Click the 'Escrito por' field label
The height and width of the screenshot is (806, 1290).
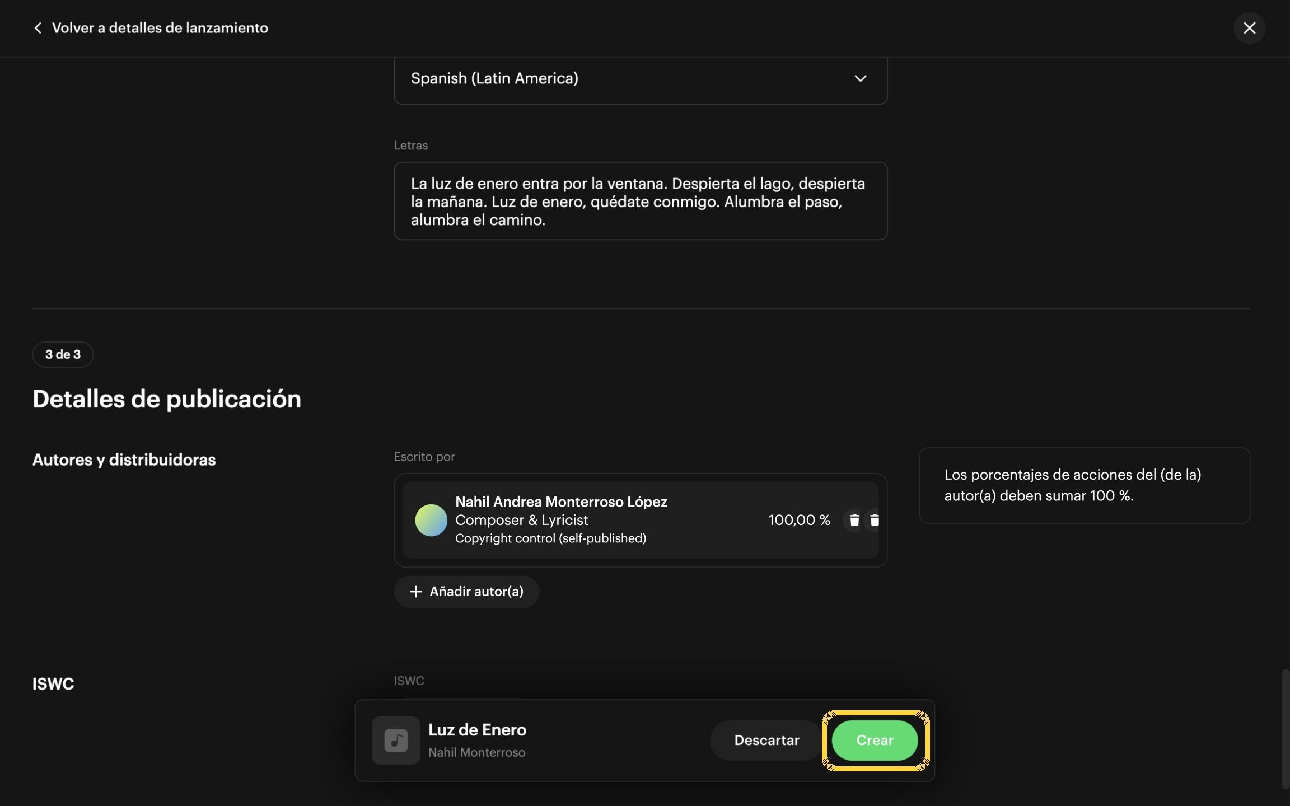[424, 457]
